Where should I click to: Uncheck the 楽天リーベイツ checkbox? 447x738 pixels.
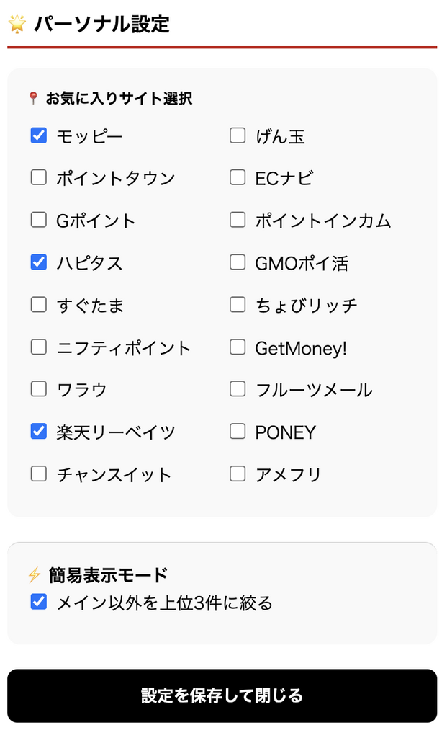click(x=39, y=432)
